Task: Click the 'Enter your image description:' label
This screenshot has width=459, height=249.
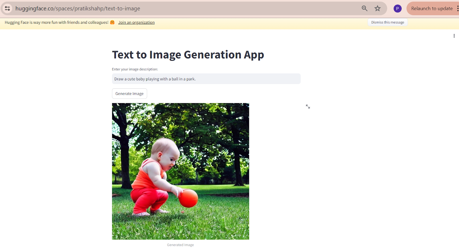Action: click(x=135, y=69)
